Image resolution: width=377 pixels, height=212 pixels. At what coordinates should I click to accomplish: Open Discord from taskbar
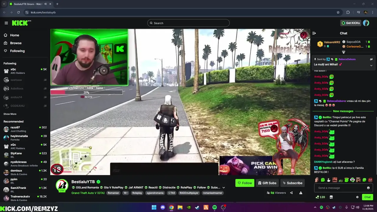click(163, 207)
